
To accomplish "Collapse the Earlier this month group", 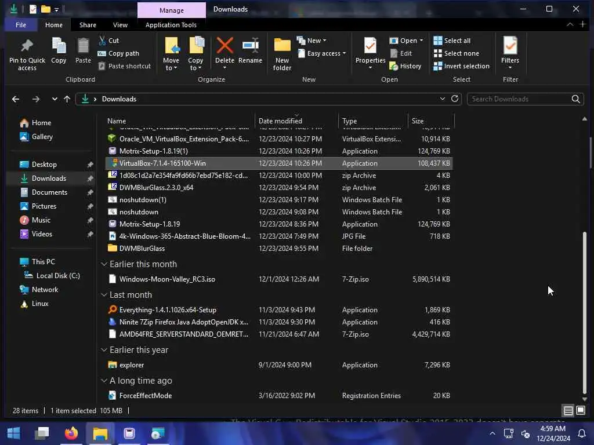I will 104,264.
